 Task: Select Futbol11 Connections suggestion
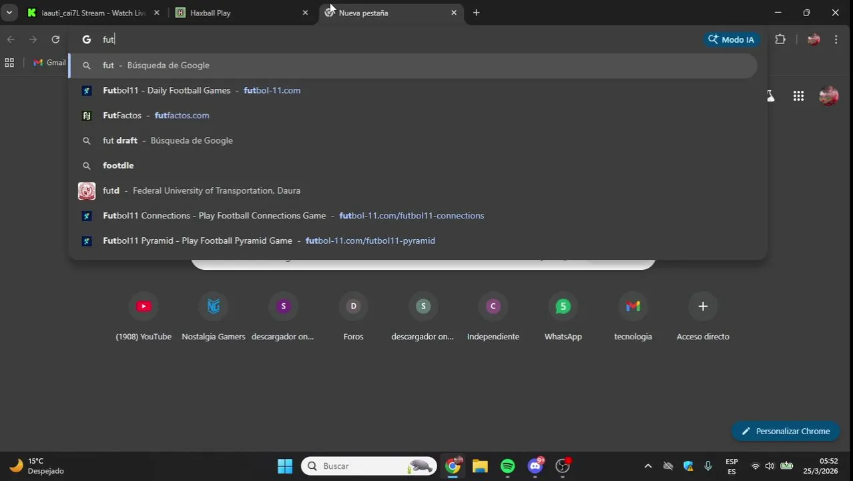[412, 216]
